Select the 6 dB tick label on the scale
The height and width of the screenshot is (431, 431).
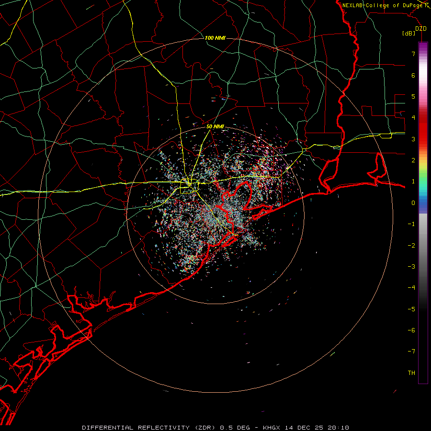coord(413,75)
